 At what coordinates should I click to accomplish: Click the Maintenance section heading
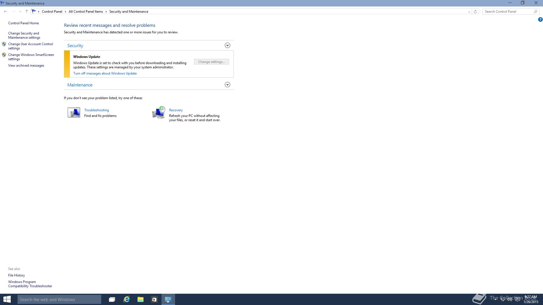(x=80, y=85)
